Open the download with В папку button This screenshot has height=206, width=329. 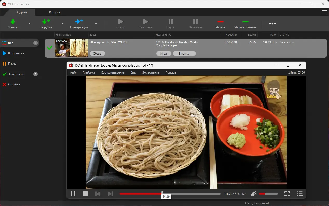tap(184, 53)
